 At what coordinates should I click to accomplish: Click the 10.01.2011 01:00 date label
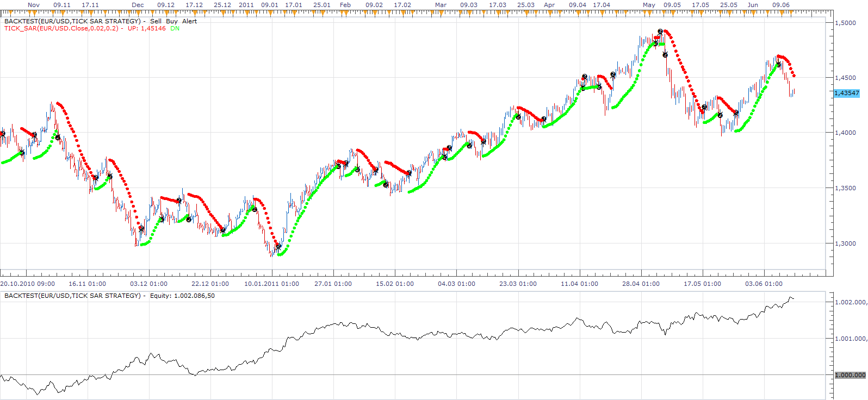point(271,284)
